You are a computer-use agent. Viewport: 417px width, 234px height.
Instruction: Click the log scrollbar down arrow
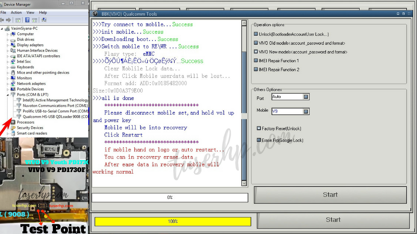coord(244,183)
